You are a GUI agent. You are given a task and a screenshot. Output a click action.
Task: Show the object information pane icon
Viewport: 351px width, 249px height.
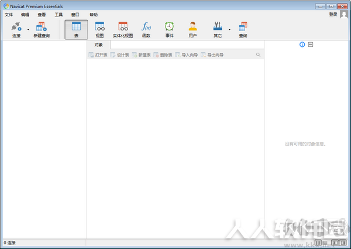[302, 45]
